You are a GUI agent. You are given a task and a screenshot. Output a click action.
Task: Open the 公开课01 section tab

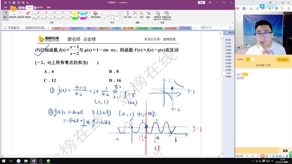[x=116, y=28]
